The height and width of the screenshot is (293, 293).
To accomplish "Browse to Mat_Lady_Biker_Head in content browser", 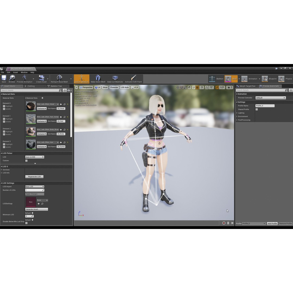I will (x=65, y=104).
